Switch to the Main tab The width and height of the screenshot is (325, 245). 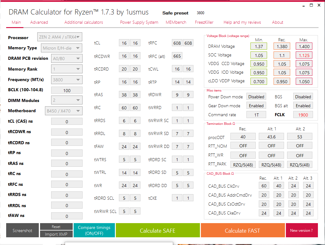tap(16, 22)
